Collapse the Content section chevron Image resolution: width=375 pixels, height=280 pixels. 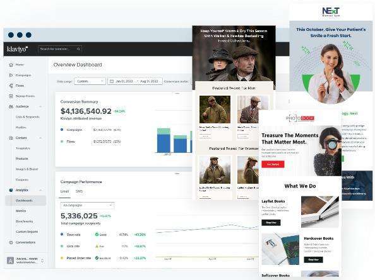tap(40, 138)
